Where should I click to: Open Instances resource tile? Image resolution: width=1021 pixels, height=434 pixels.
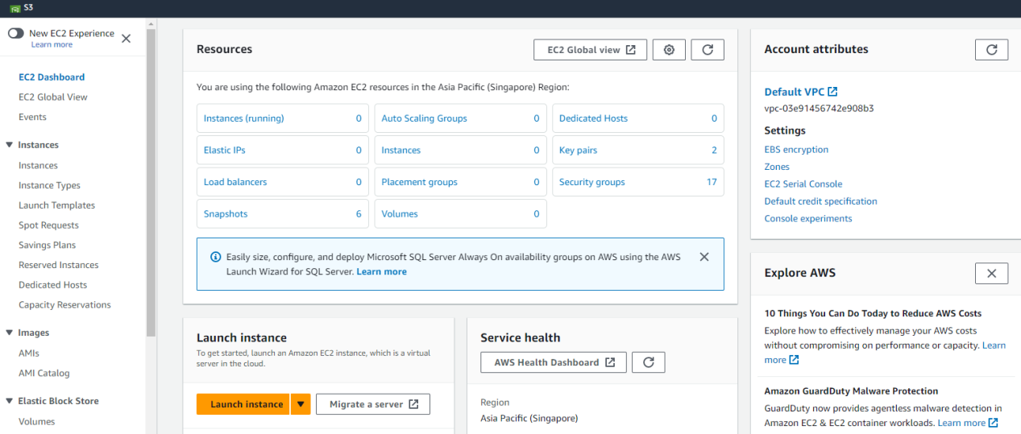[461, 150]
